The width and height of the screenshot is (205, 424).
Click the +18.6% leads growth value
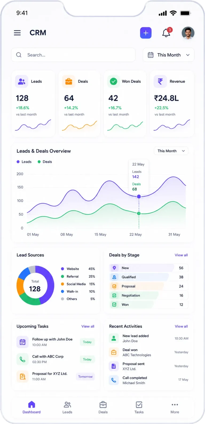click(23, 108)
